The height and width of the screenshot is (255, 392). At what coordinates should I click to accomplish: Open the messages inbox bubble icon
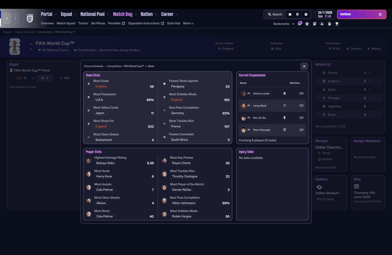click(x=300, y=24)
